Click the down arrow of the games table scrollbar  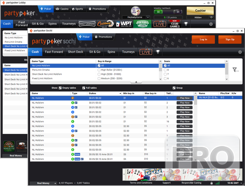[195, 160]
